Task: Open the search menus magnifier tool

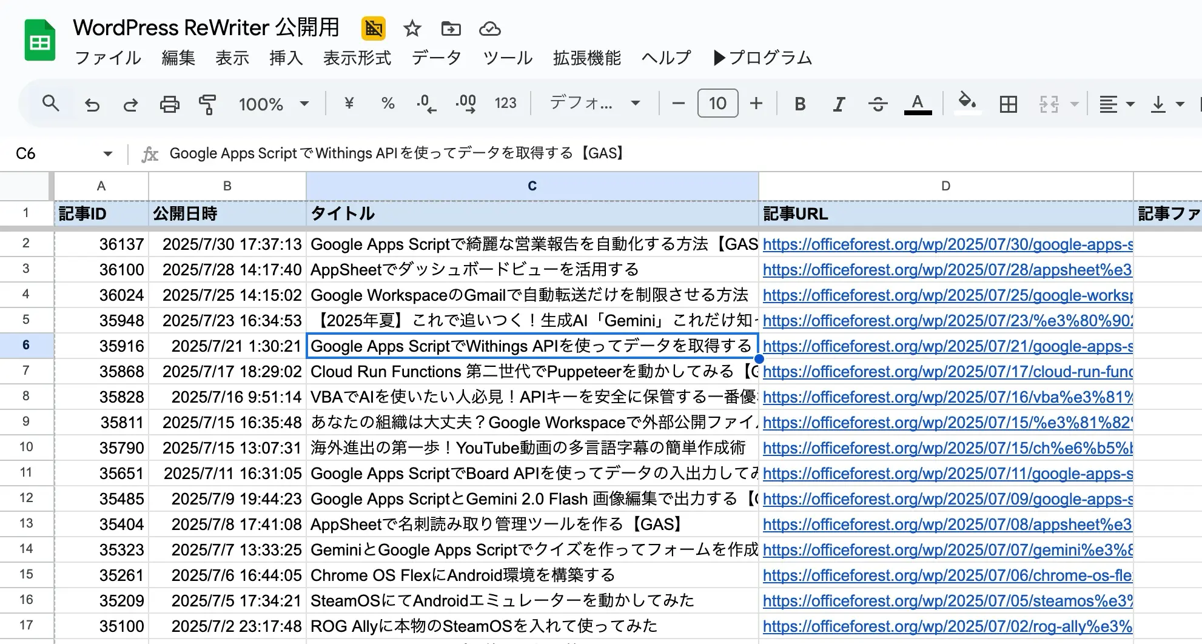Action: [x=51, y=104]
